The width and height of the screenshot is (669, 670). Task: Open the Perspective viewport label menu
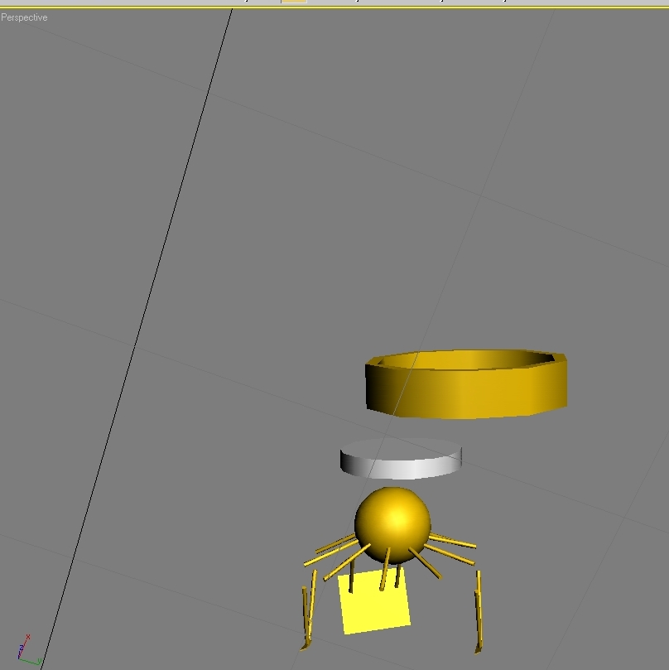pos(24,17)
